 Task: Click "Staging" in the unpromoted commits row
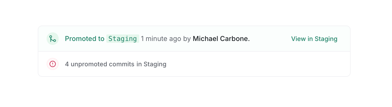click(x=155, y=64)
